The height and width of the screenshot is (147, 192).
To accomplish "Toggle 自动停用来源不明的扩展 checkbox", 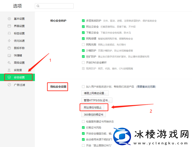I will [83, 139].
